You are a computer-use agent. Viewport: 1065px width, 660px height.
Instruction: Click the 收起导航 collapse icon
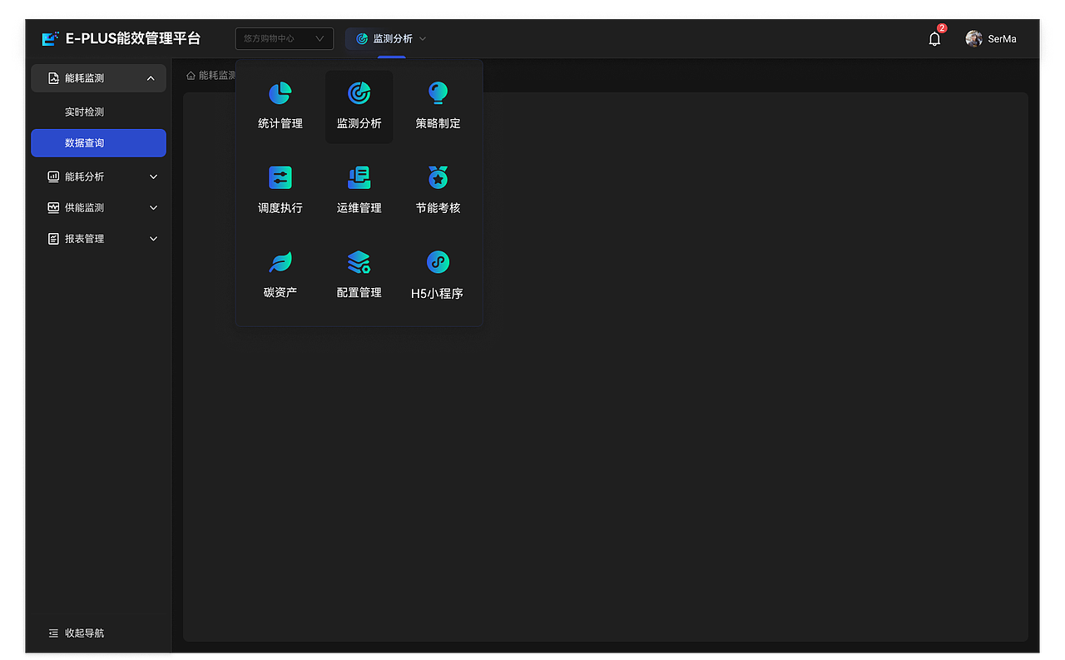coord(53,633)
